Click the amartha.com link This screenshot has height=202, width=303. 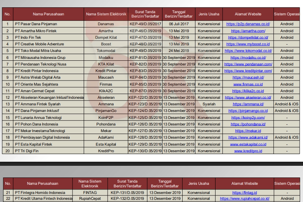(x=248, y=31)
